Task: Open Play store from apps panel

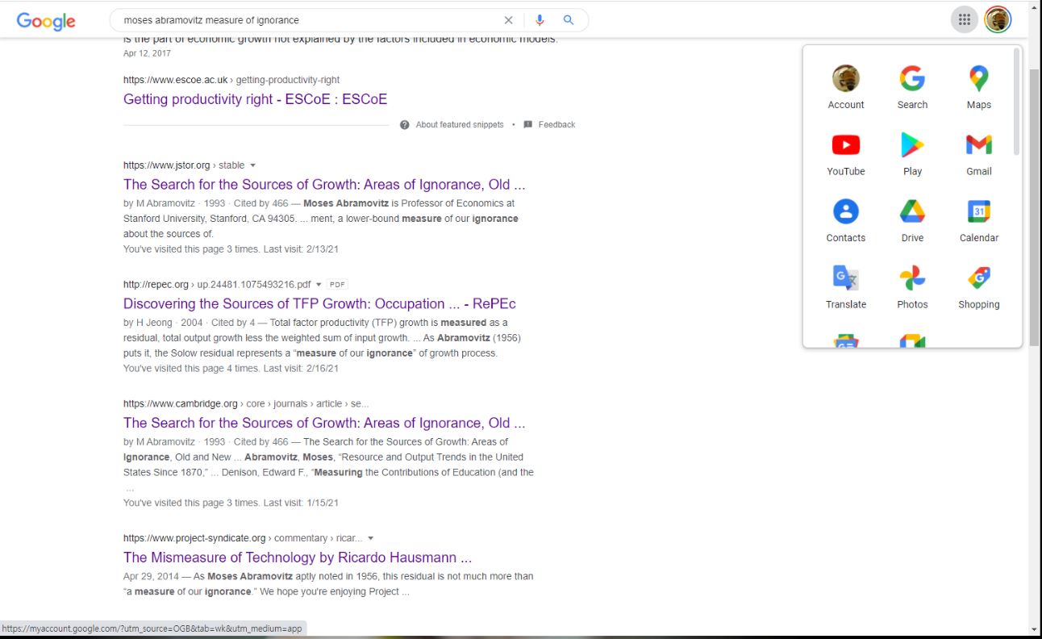Action: (912, 154)
